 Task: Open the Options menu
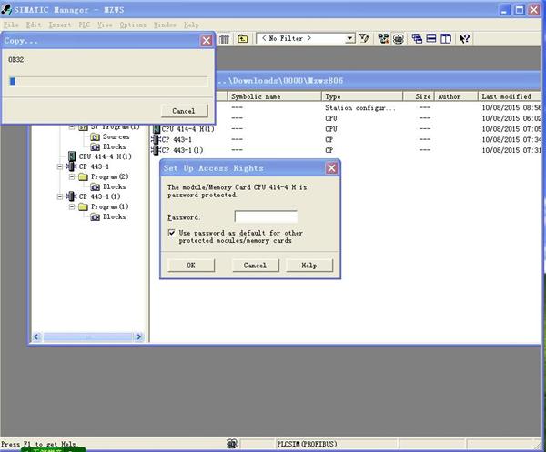(x=133, y=25)
